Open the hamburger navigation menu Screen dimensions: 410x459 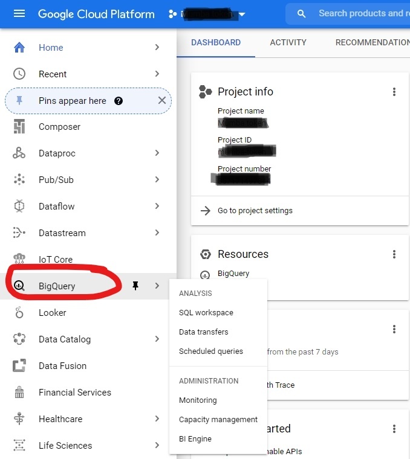point(19,13)
